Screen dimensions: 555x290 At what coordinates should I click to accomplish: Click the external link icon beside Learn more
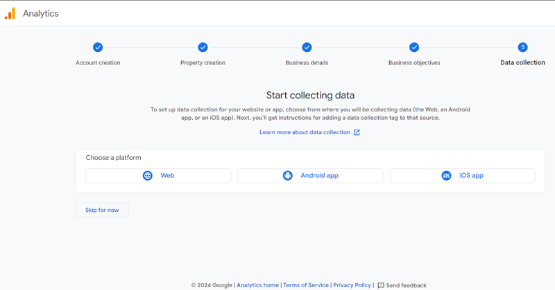pyautogui.click(x=357, y=132)
